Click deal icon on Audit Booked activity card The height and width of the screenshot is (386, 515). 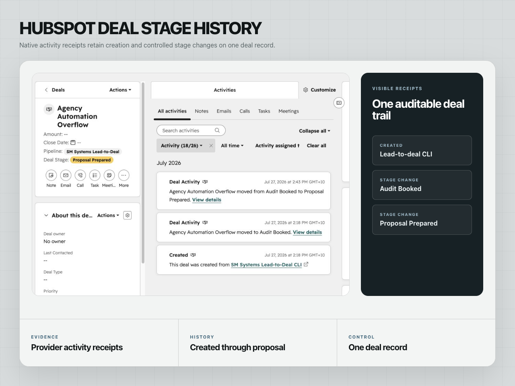(205, 222)
